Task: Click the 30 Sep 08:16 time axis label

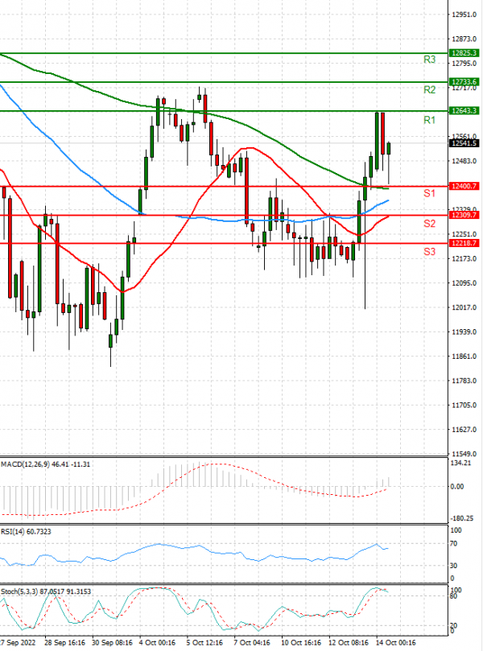Action: [112, 643]
